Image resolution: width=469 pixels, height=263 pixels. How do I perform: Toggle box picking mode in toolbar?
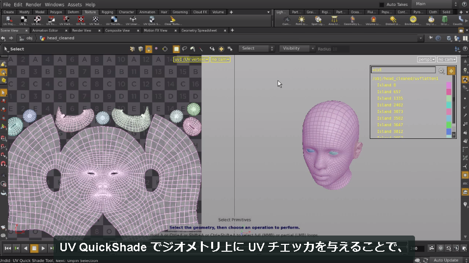pyautogui.click(x=176, y=49)
